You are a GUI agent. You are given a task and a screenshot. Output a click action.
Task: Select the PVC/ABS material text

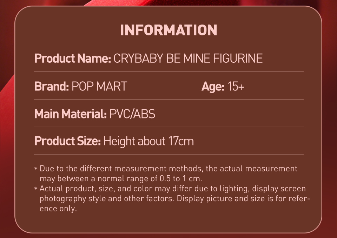click(x=132, y=114)
